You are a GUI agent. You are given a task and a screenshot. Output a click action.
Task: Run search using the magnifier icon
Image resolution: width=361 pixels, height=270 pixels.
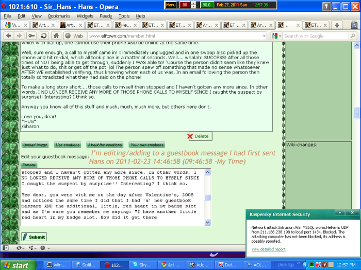(x=352, y=36)
